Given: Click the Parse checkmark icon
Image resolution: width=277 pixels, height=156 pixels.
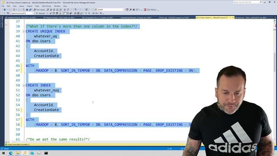Looking at the screenshot, I should (51, 13).
